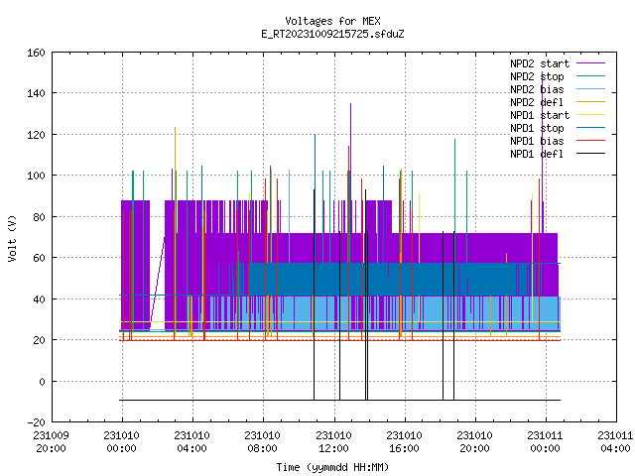Click the y-axis value 140
Viewport: 635px width, 476px height.
[x=36, y=93]
